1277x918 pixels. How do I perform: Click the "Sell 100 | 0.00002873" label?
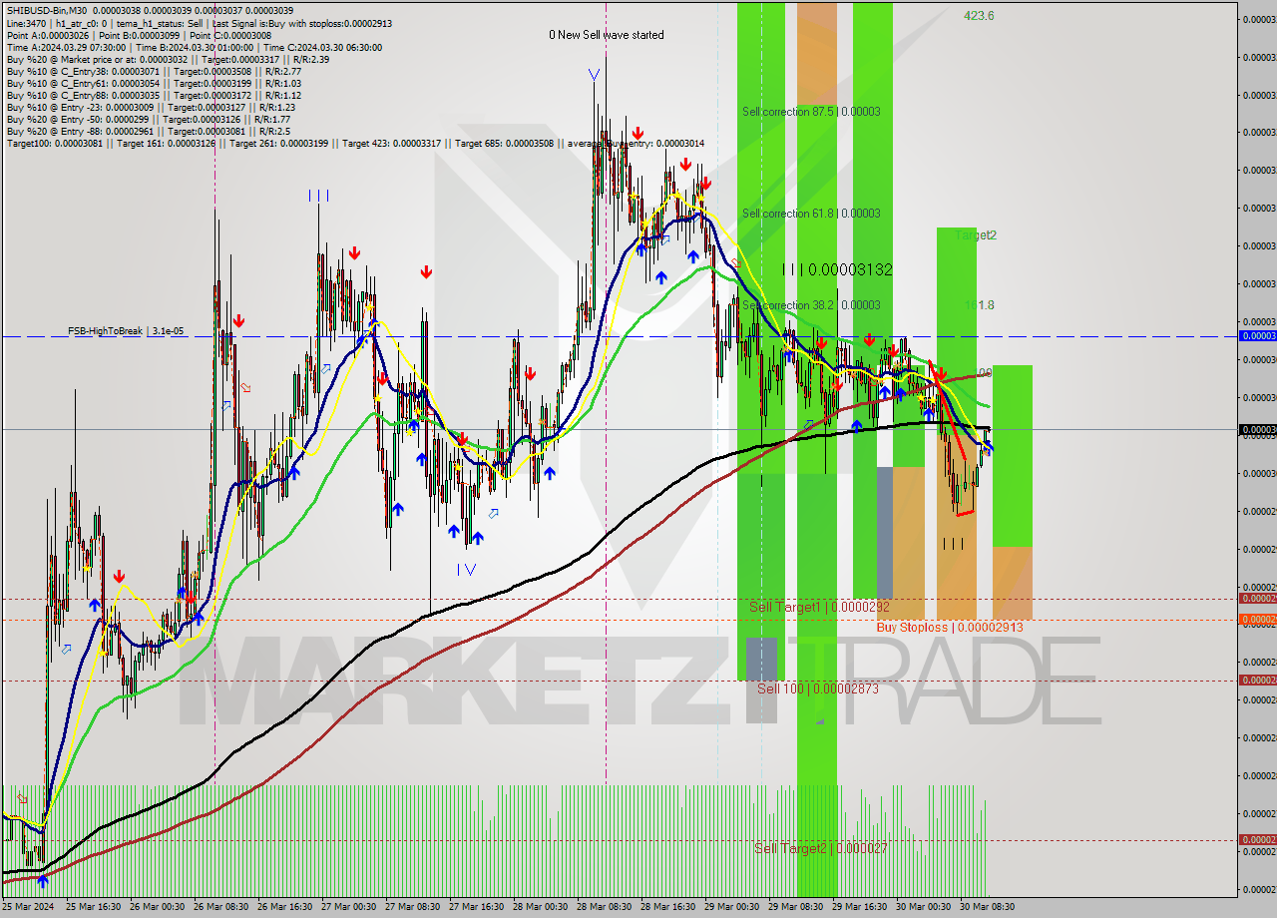click(817, 688)
